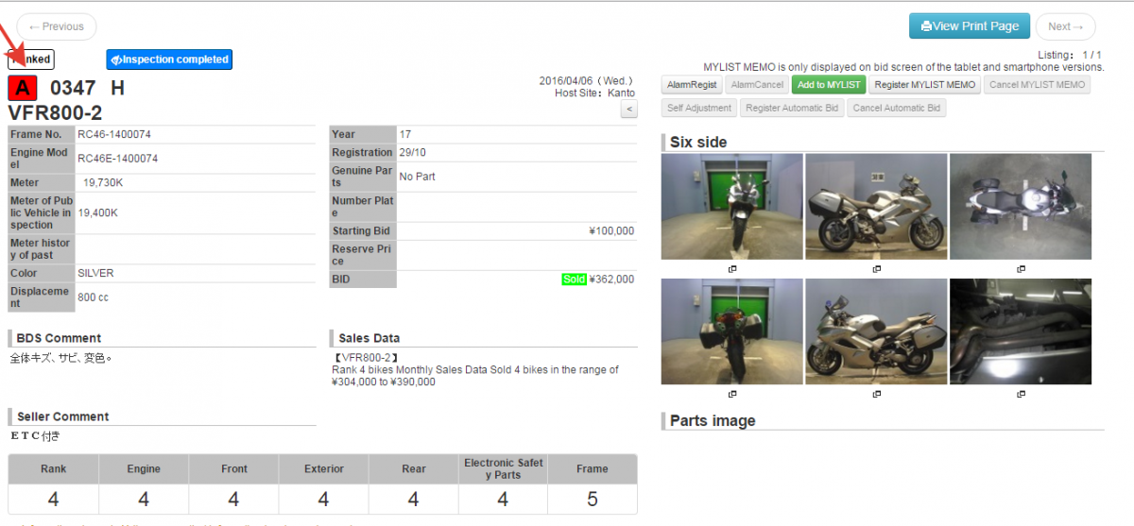Enlarge underside photo via popup icon
This screenshot has height=526, width=1134.
coord(1021,394)
